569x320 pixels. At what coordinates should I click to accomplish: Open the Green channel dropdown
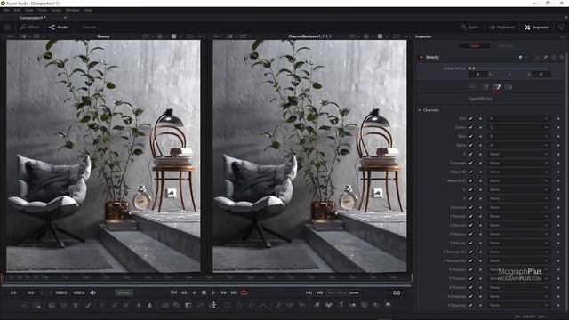(x=518, y=127)
